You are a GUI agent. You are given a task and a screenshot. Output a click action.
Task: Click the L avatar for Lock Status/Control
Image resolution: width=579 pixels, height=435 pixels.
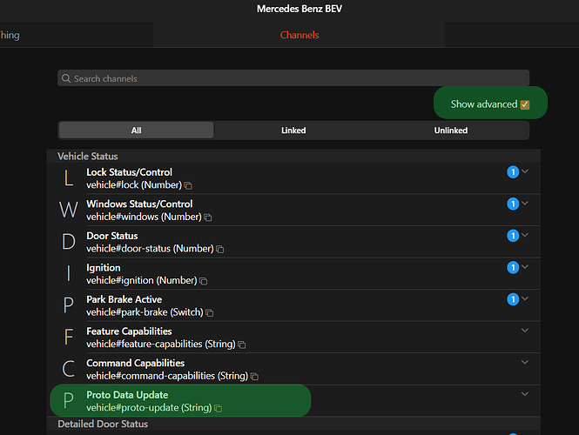69,178
